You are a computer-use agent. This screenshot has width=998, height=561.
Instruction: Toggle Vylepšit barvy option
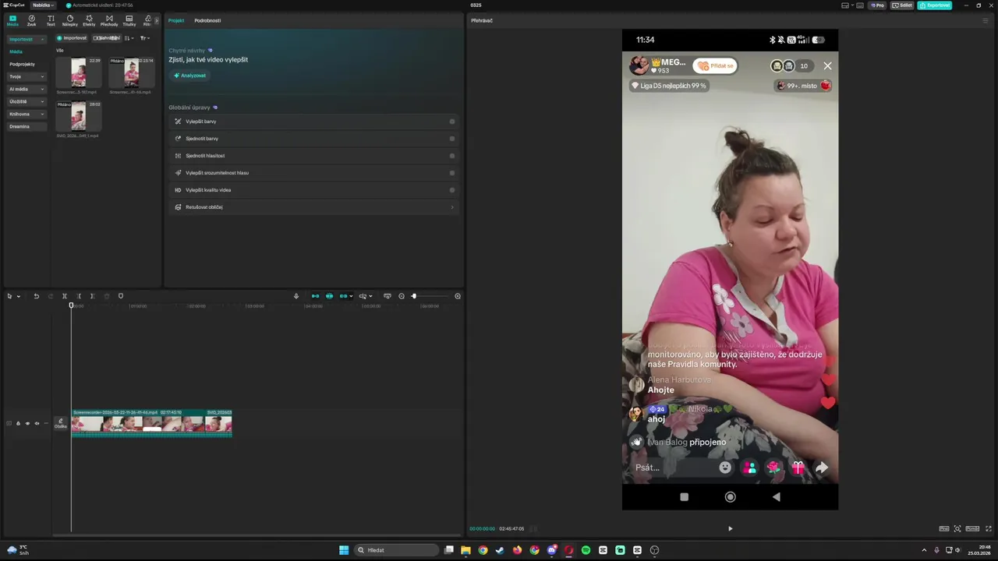click(x=452, y=122)
